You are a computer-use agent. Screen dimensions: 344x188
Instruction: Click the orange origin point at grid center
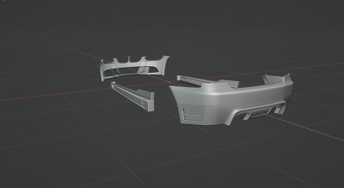tap(169, 82)
